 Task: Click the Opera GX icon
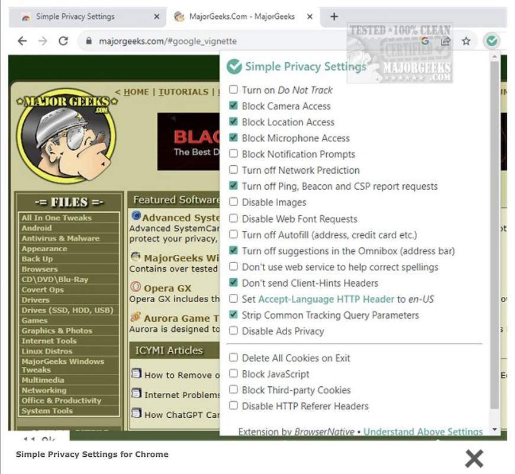(x=136, y=287)
